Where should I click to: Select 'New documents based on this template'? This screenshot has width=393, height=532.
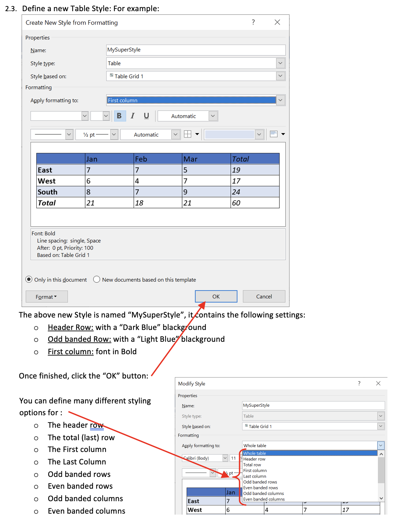[97, 279]
